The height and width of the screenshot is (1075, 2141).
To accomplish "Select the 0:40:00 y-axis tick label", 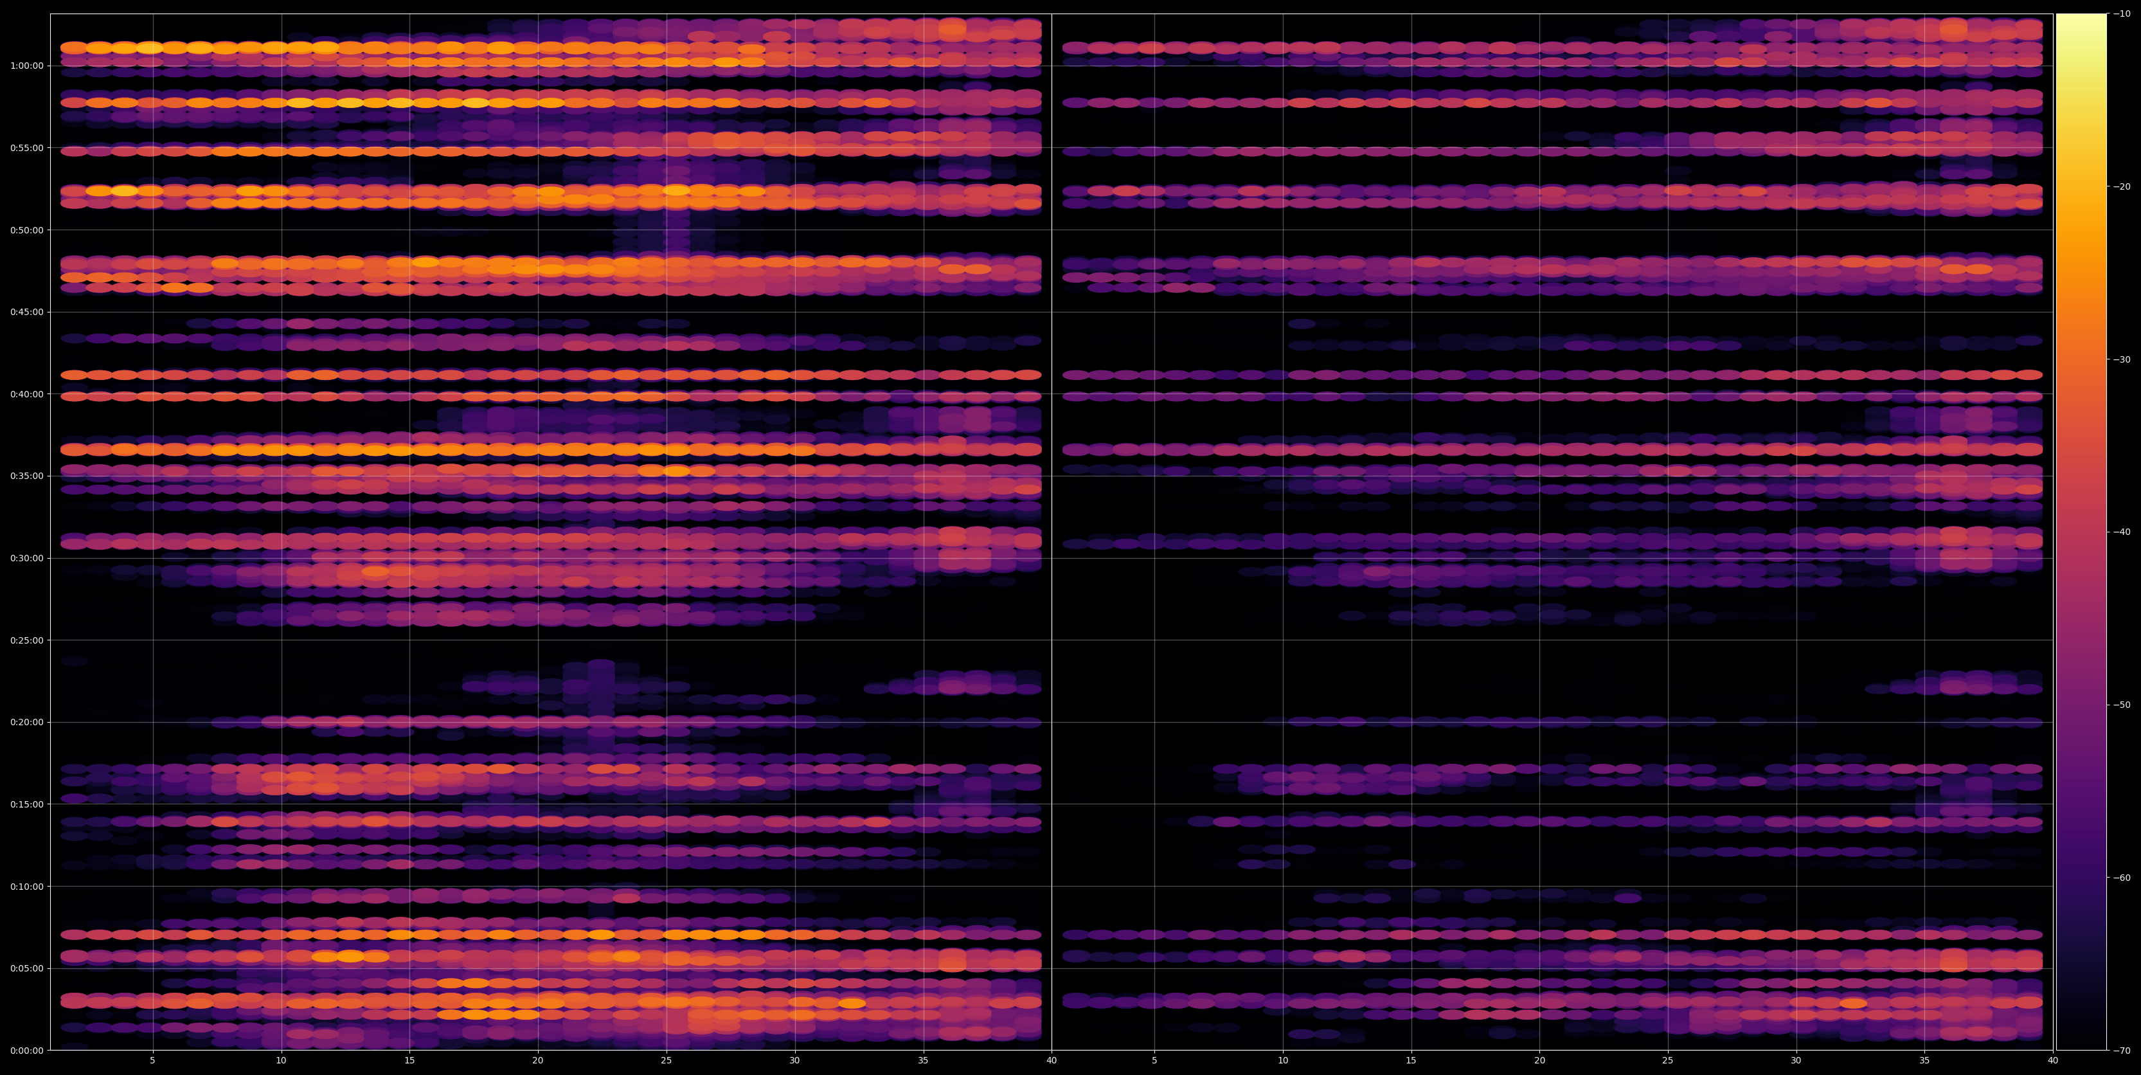I will (x=26, y=394).
